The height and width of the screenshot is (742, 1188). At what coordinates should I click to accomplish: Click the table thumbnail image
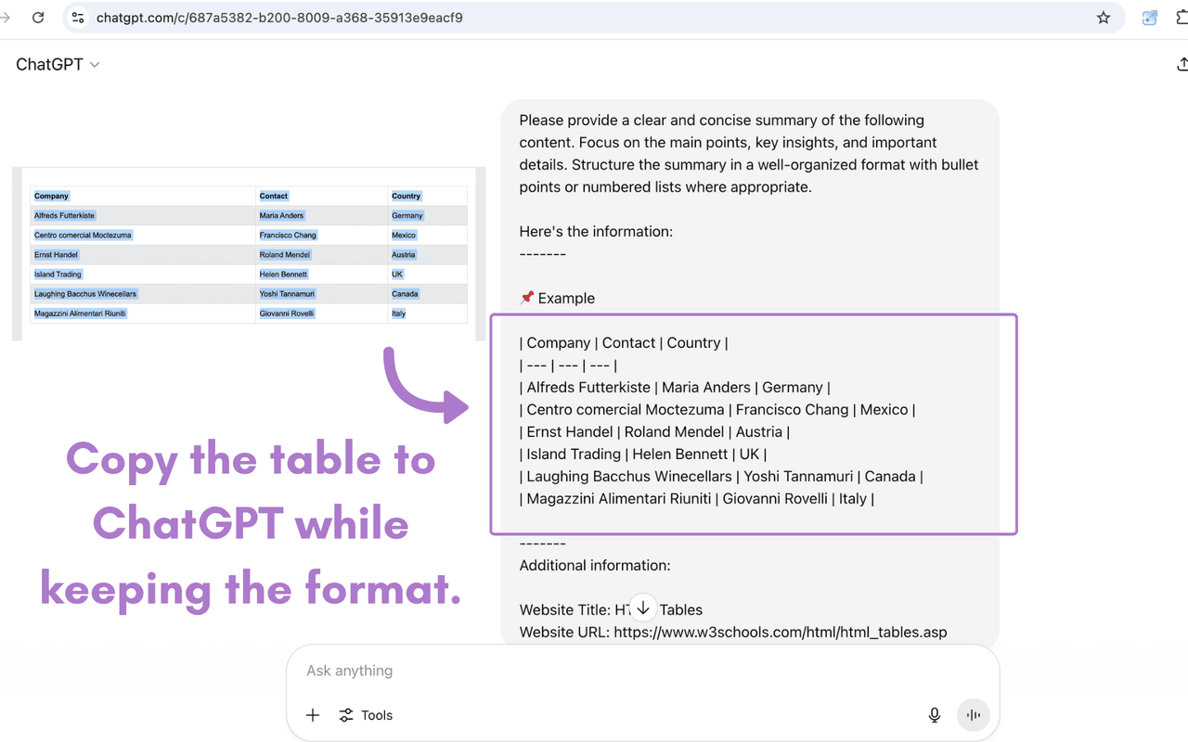[249, 254]
